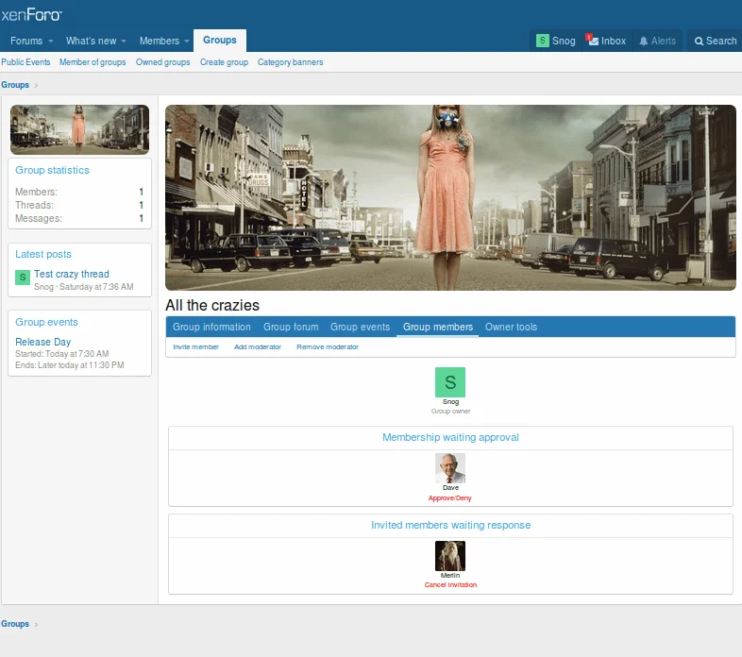Open the Inbox envelope icon
This screenshot has height=657, width=742.
tap(593, 41)
